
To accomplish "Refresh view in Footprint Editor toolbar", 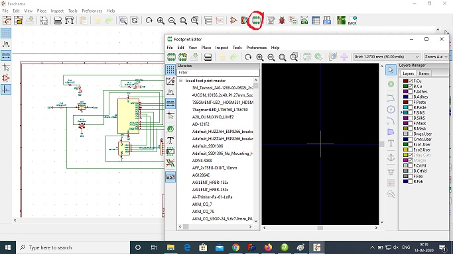I will [x=248, y=57].
